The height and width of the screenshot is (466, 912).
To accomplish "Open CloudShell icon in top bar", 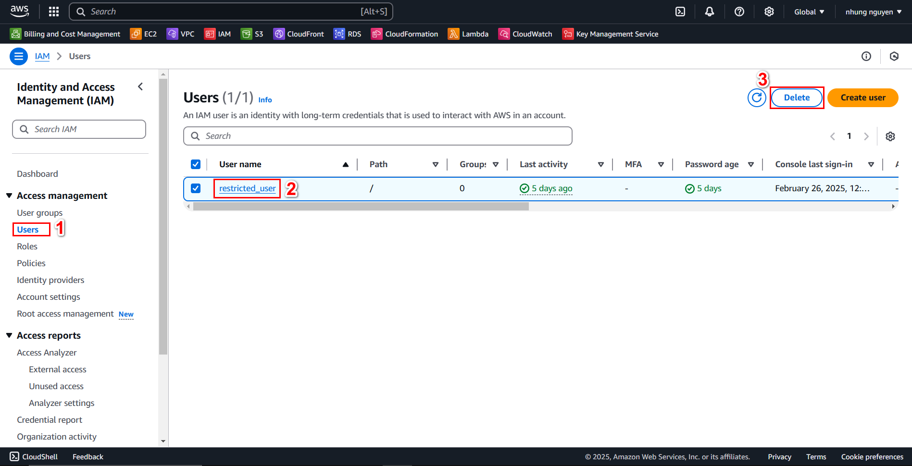I will (680, 12).
